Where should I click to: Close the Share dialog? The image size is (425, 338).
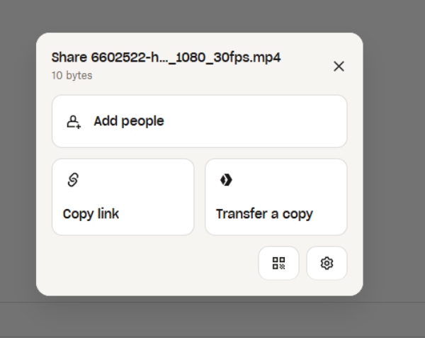[339, 67]
